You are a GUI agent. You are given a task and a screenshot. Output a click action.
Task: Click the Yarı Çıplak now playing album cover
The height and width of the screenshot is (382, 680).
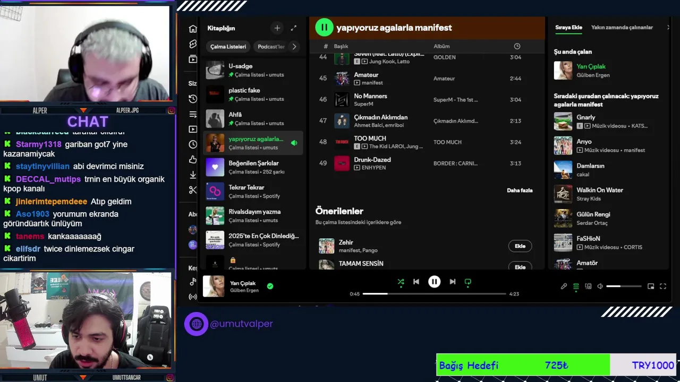[214, 286]
